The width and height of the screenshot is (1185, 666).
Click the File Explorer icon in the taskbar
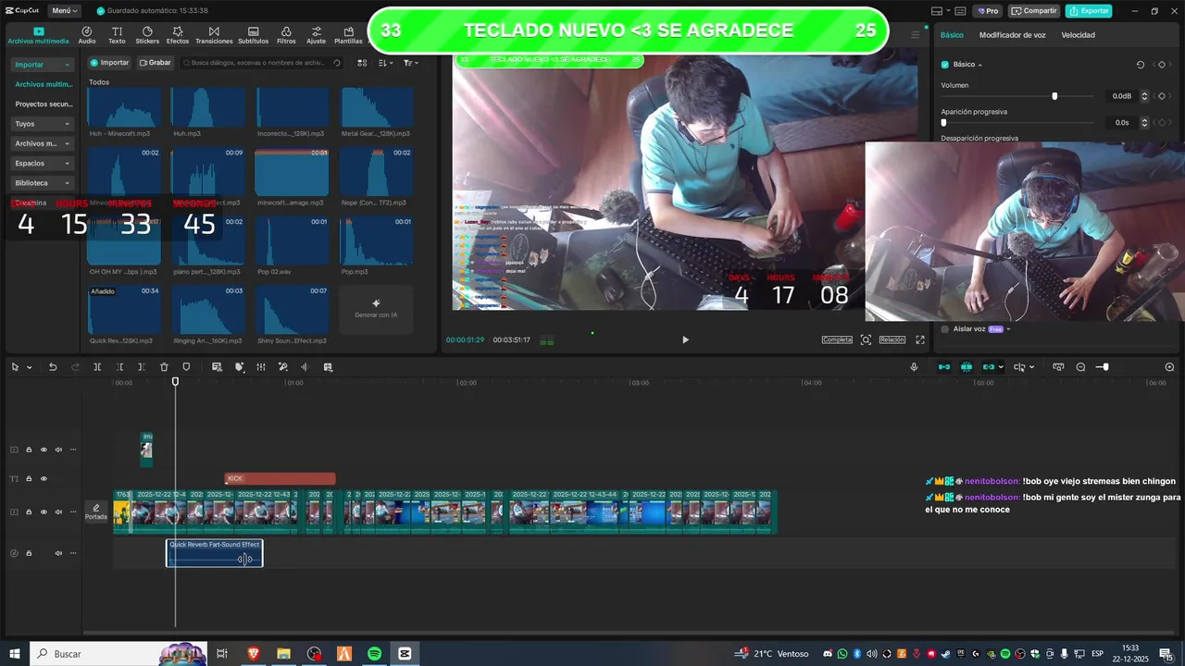point(284,654)
